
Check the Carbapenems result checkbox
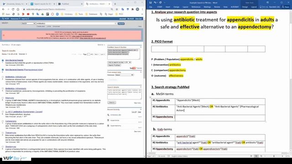3,121
